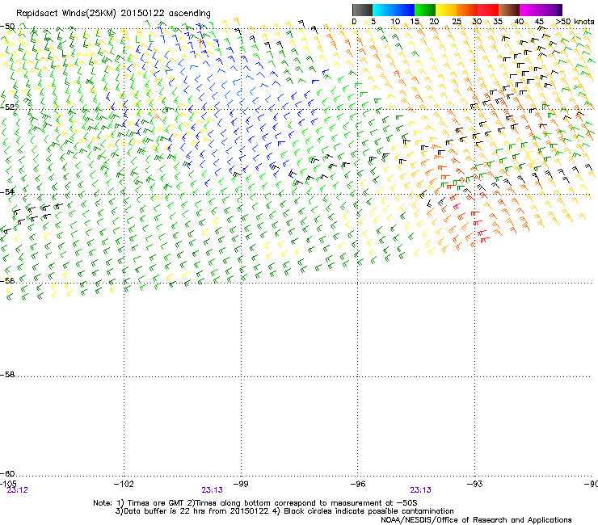Click the title text Rapidscat Winds(25KM)
Viewport: 598px width, 525px height.
tap(66, 14)
